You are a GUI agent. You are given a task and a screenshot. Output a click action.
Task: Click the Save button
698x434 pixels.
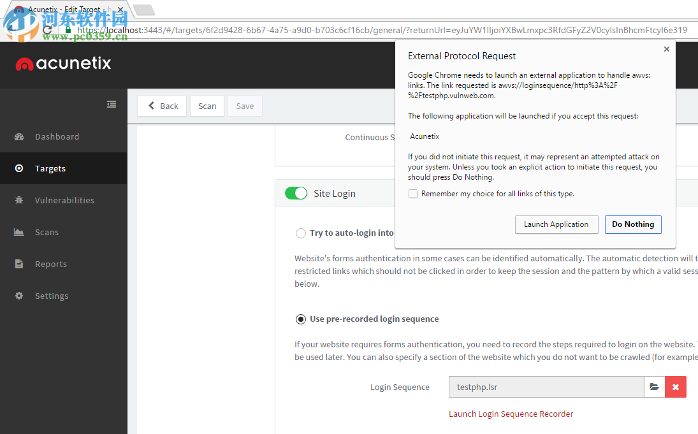(245, 106)
